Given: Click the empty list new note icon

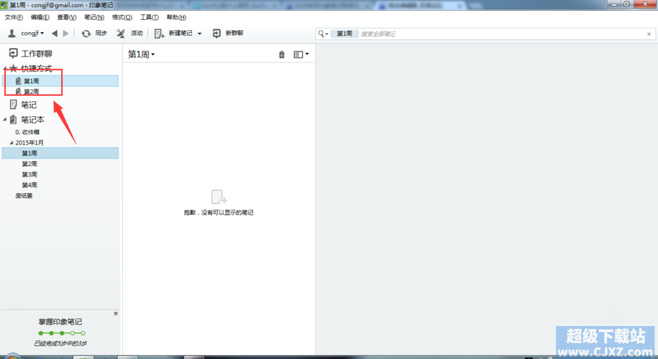Looking at the screenshot, I should pos(218,197).
